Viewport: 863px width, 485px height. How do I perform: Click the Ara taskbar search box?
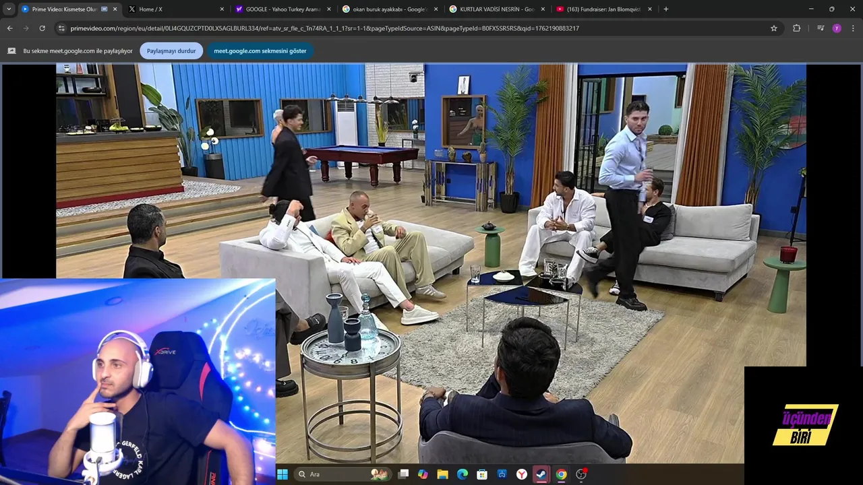pos(344,474)
